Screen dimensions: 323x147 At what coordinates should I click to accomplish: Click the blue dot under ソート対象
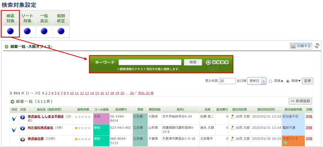[27, 31]
